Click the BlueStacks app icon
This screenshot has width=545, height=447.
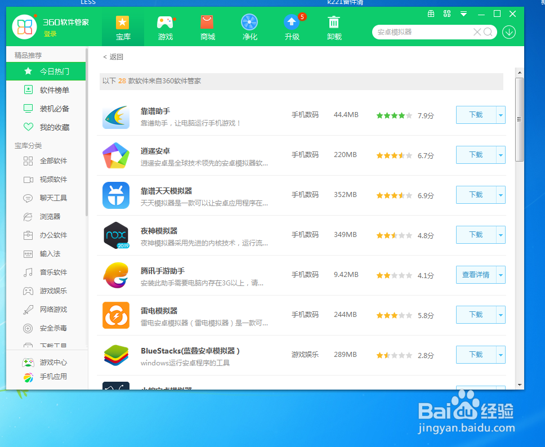[116, 355]
